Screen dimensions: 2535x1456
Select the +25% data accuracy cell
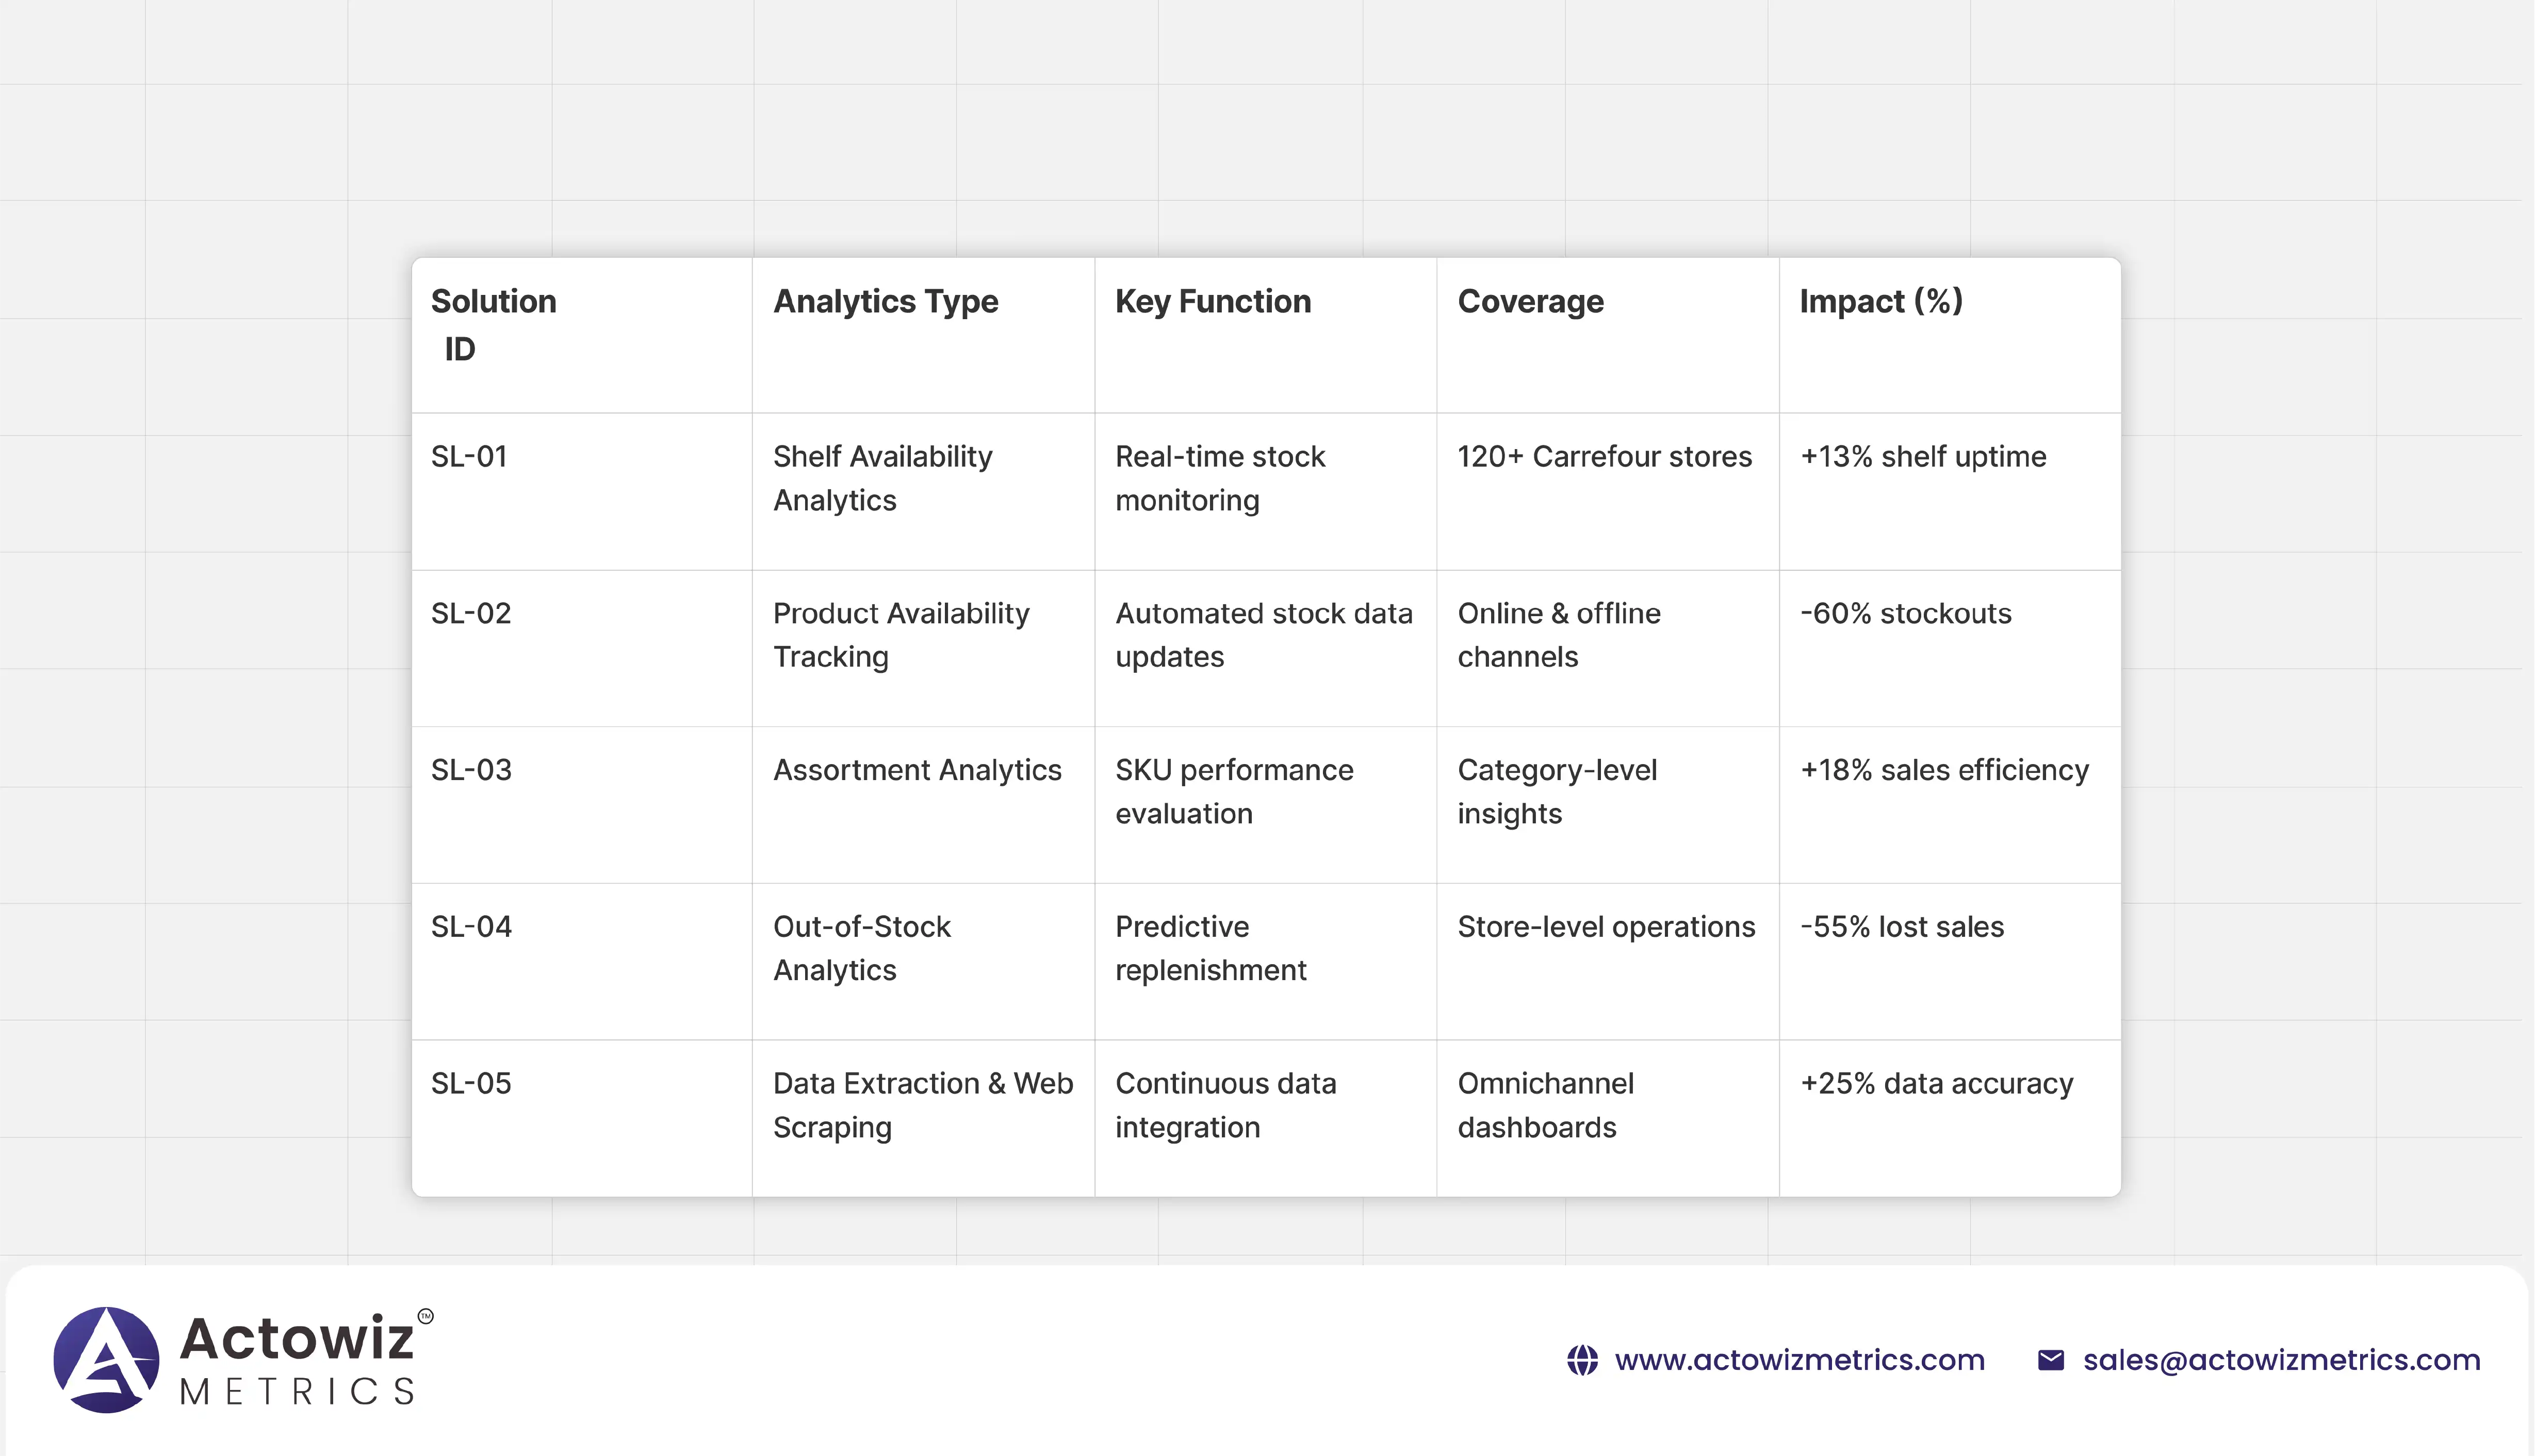pos(1936,1084)
